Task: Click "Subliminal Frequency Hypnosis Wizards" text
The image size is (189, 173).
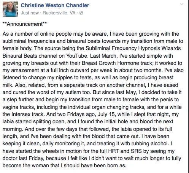Action: 133,49
